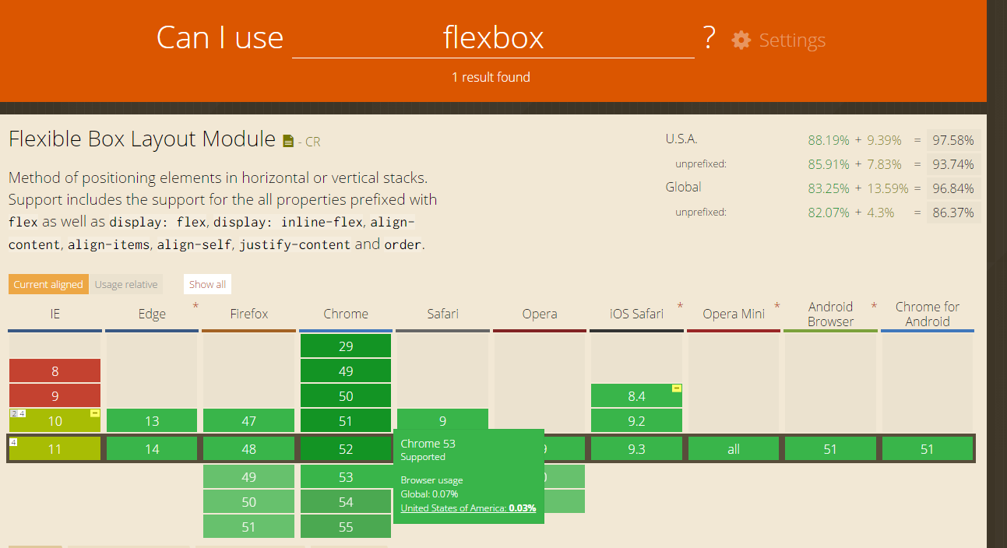
Task: Click the Settings gear icon
Action: pos(741,40)
